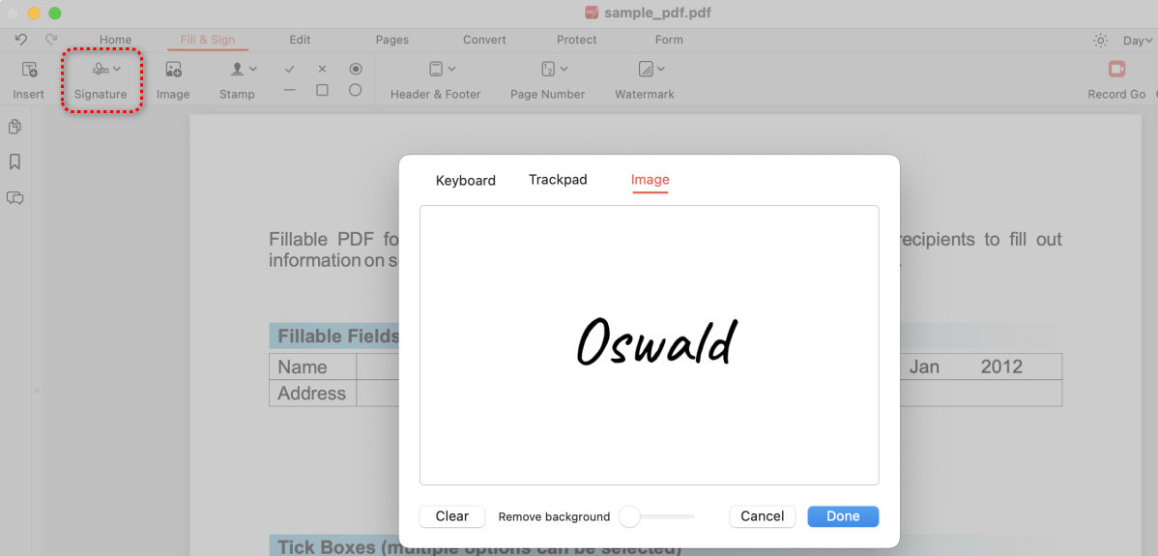Open the bookmarks sidebar panel
This screenshot has width=1158, height=556.
(x=14, y=161)
